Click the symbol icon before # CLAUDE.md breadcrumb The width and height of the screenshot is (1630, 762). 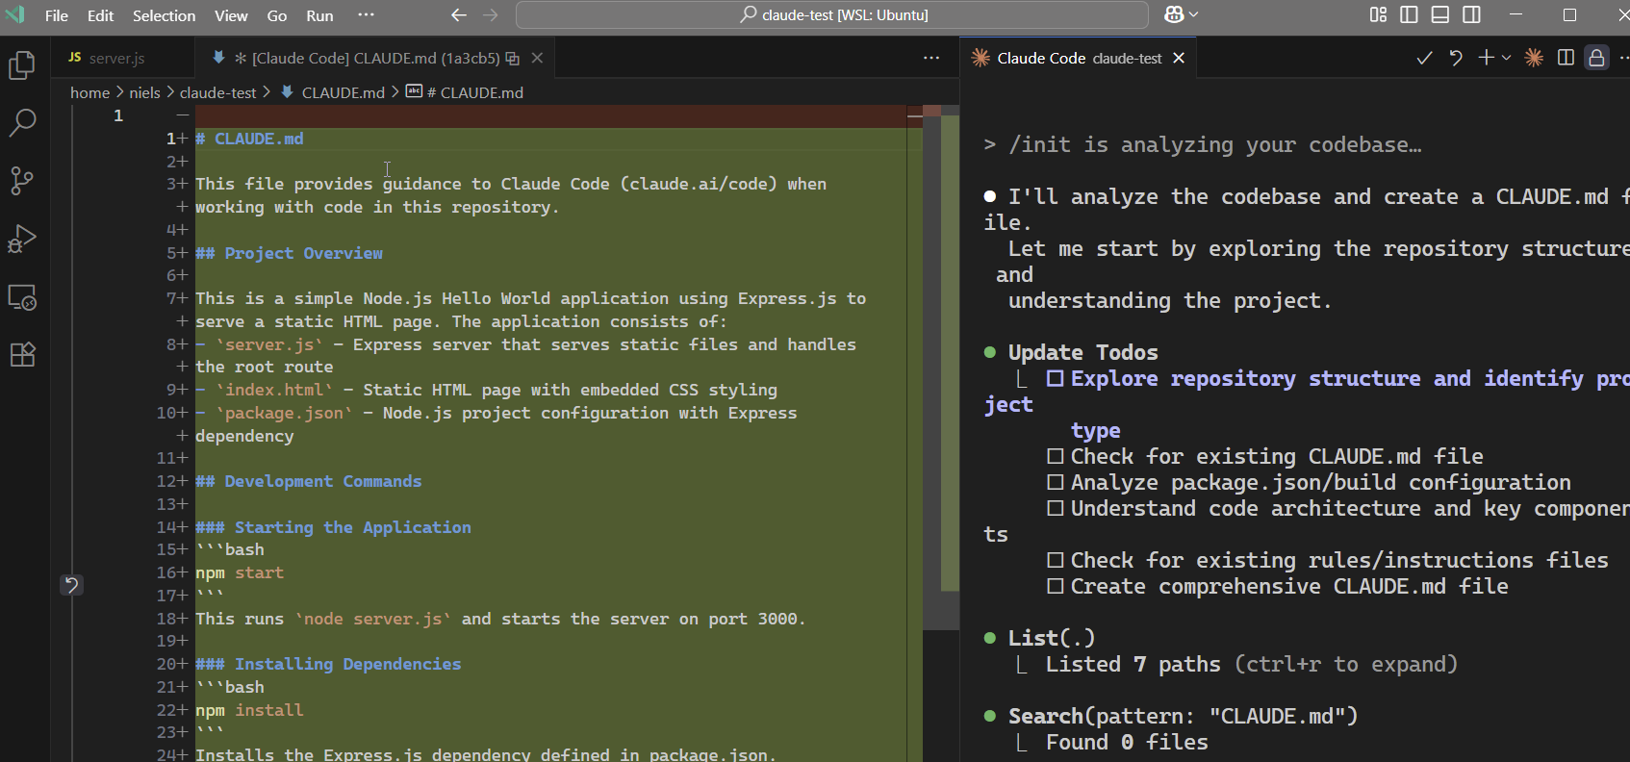414,91
